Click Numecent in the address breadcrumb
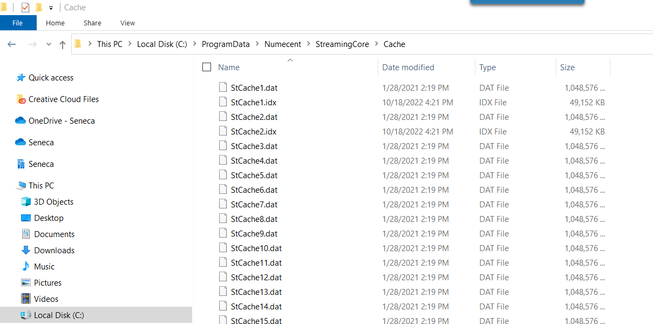Image resolution: width=653 pixels, height=324 pixels. pos(283,44)
